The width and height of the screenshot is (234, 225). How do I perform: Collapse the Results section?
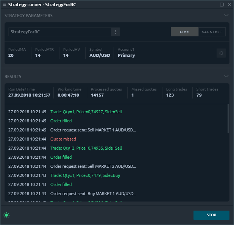[226, 77]
